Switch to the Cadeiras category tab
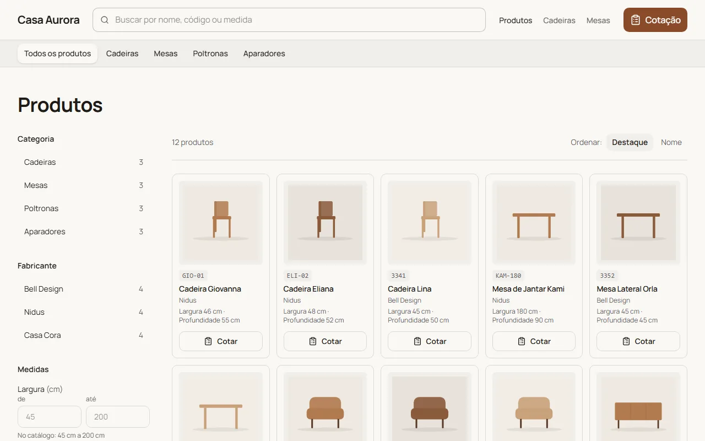 pyautogui.click(x=122, y=53)
